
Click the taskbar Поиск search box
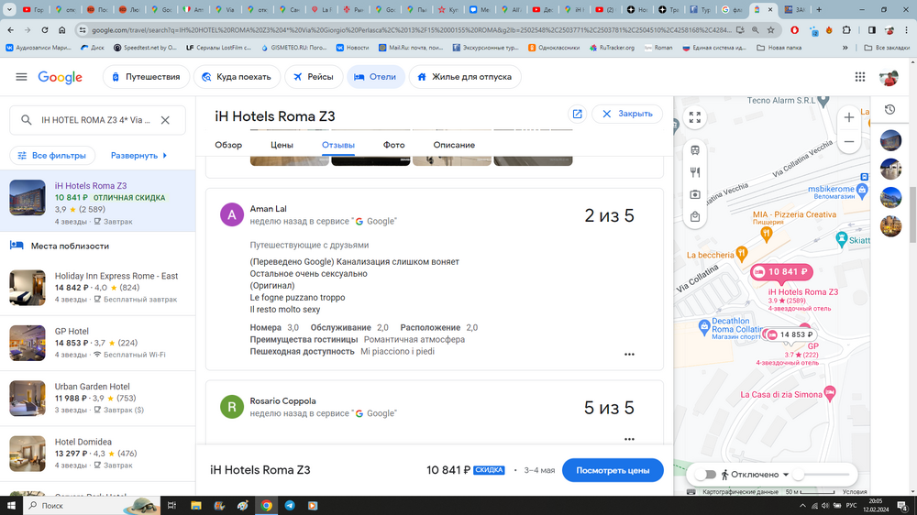tap(91, 506)
